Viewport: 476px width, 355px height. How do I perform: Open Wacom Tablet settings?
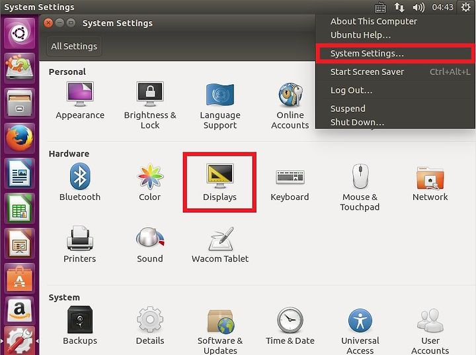pos(220,244)
